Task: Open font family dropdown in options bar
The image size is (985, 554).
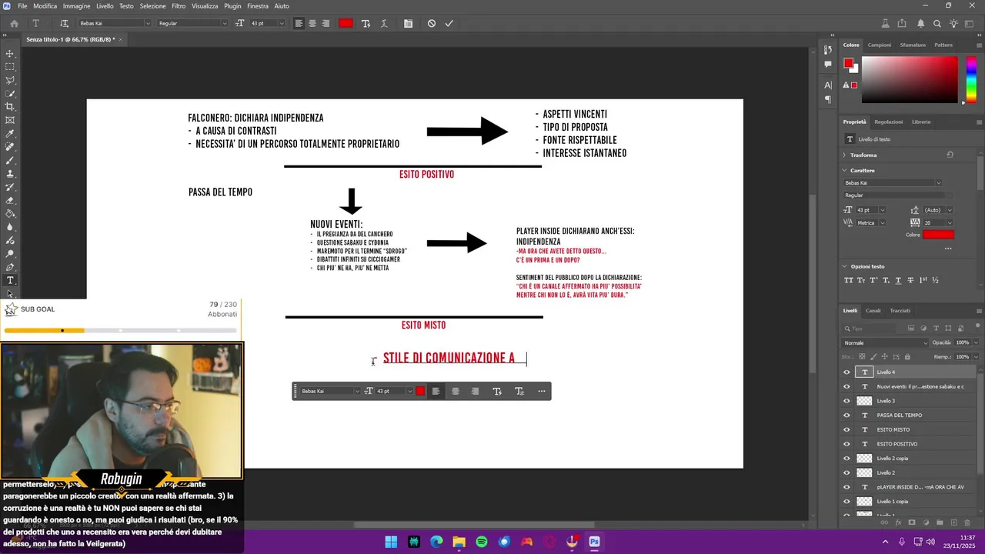Action: [148, 23]
